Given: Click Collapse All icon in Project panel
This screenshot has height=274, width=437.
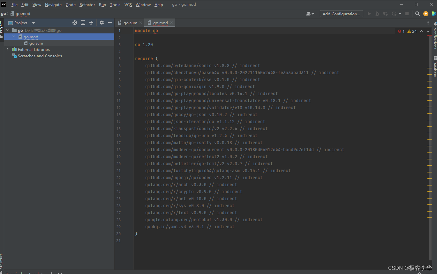Looking at the screenshot, I should click(x=91, y=23).
